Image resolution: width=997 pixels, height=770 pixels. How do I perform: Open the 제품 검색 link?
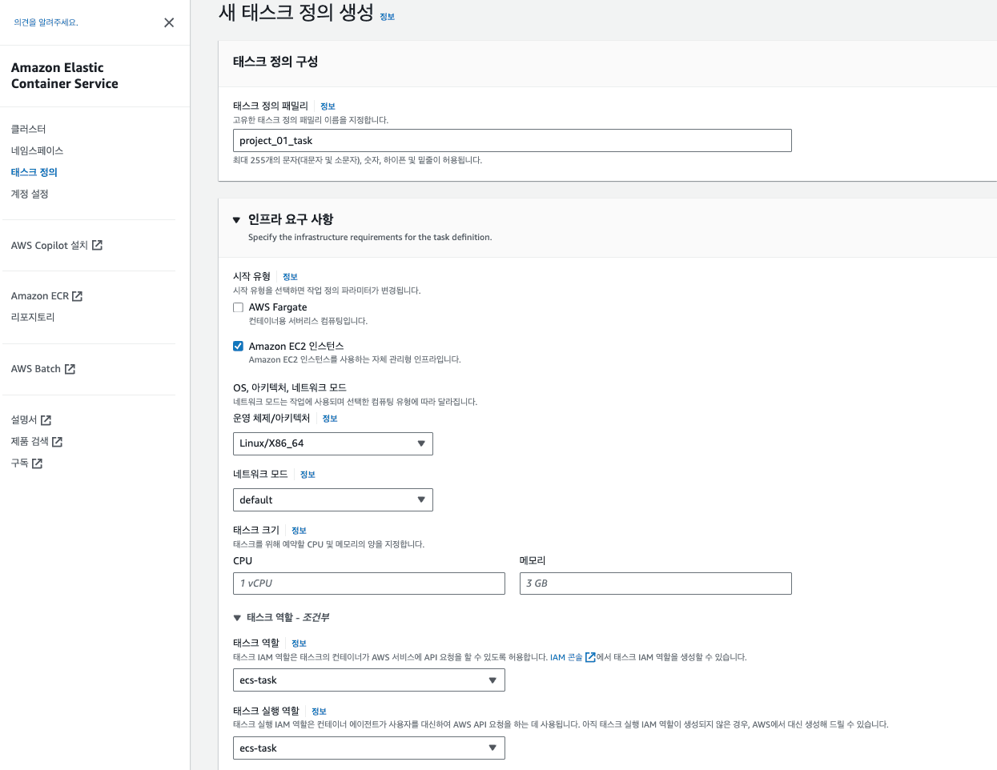(30, 442)
